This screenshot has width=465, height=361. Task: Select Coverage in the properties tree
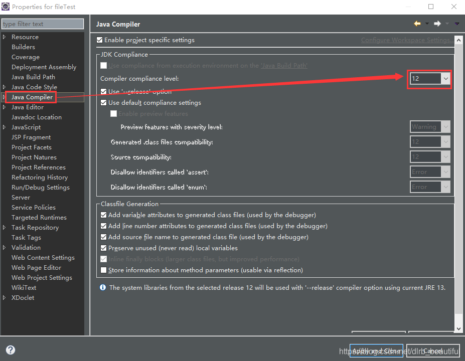click(26, 57)
